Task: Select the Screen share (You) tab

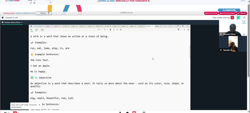Action: pyautogui.click(x=12, y=22)
